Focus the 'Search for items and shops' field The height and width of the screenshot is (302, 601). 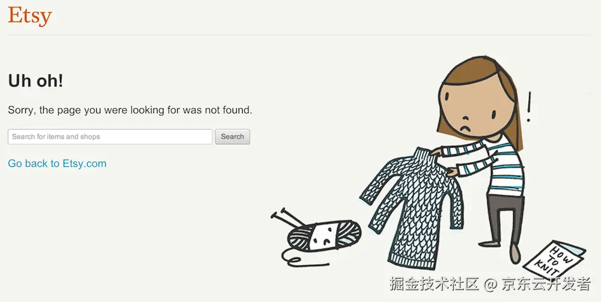point(110,137)
